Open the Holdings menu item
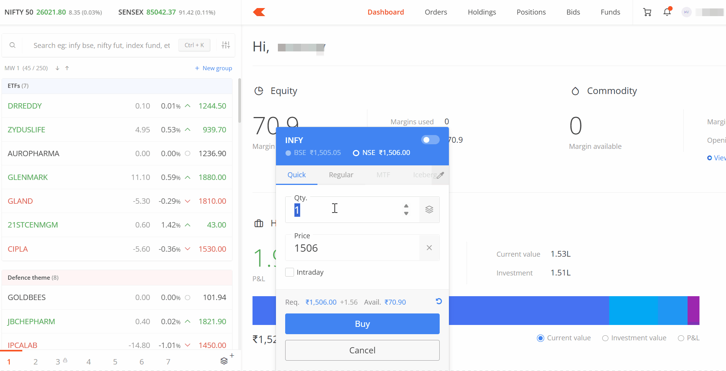Screen dimensions: 726x371 tap(482, 12)
